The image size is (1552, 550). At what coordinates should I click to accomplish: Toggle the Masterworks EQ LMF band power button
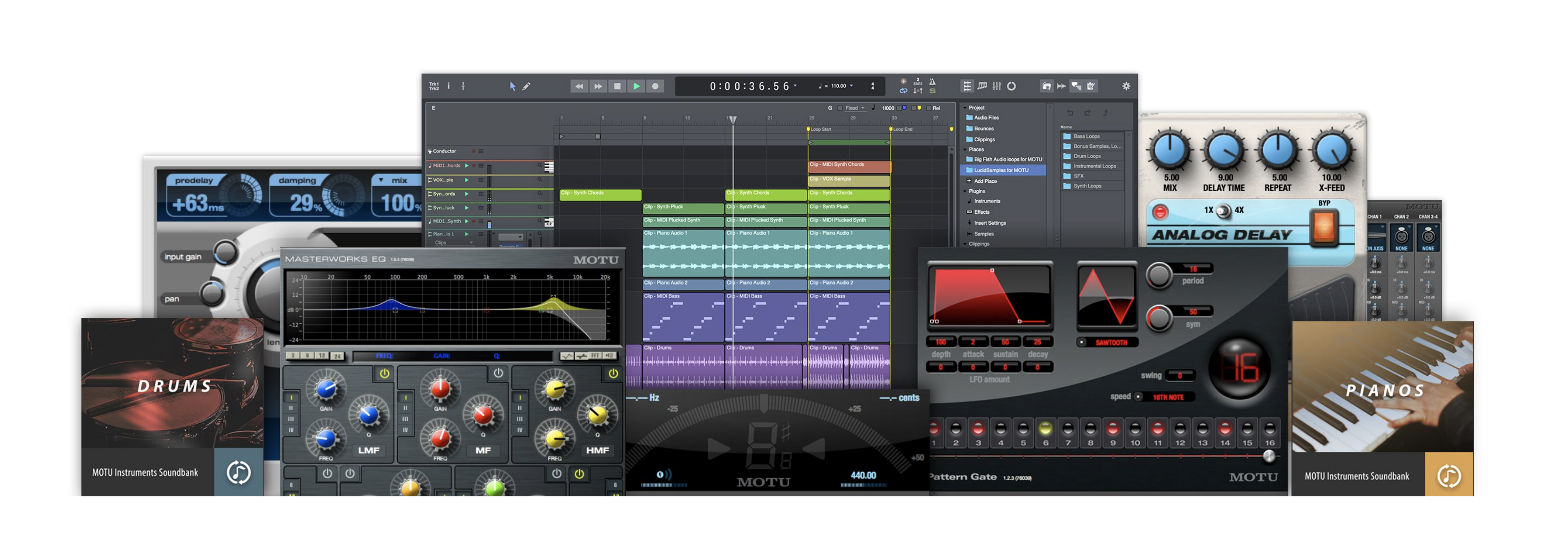click(384, 373)
